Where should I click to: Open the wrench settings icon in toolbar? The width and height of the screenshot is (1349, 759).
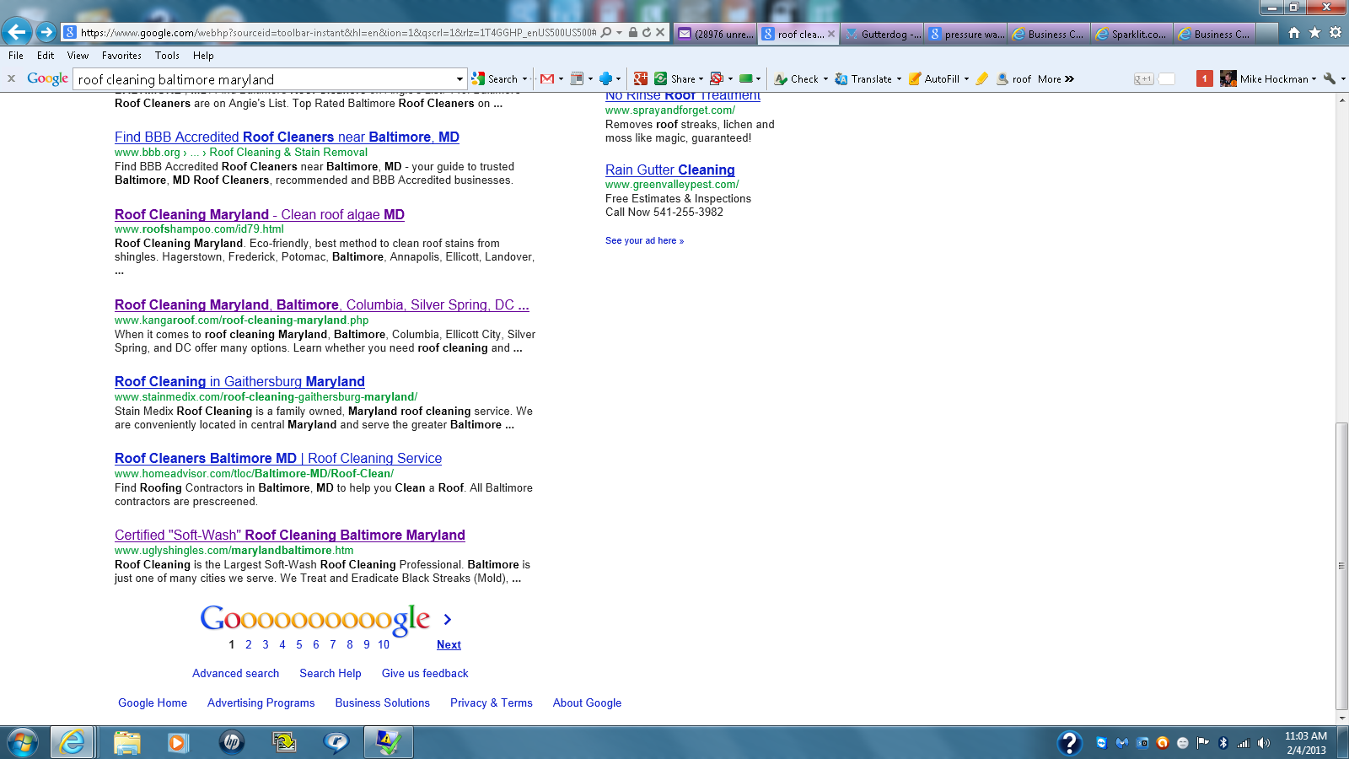click(x=1330, y=79)
